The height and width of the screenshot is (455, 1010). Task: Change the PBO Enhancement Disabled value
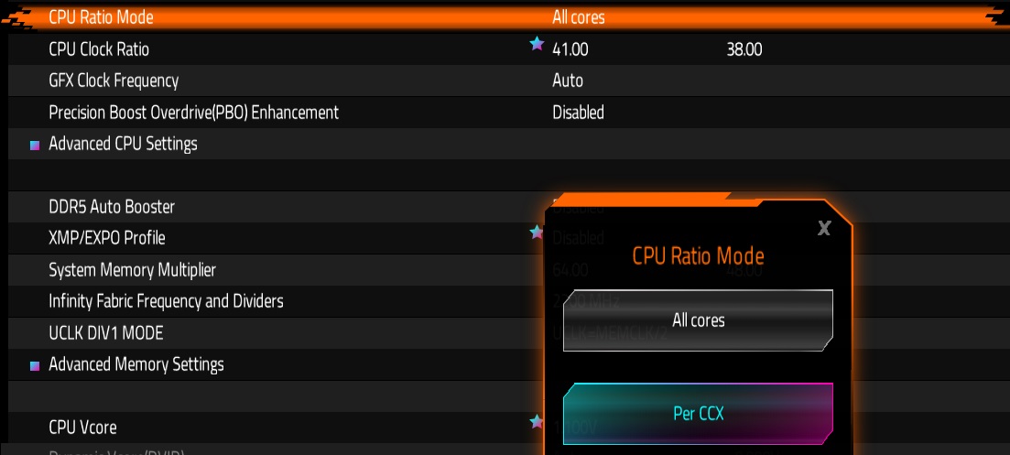click(578, 113)
